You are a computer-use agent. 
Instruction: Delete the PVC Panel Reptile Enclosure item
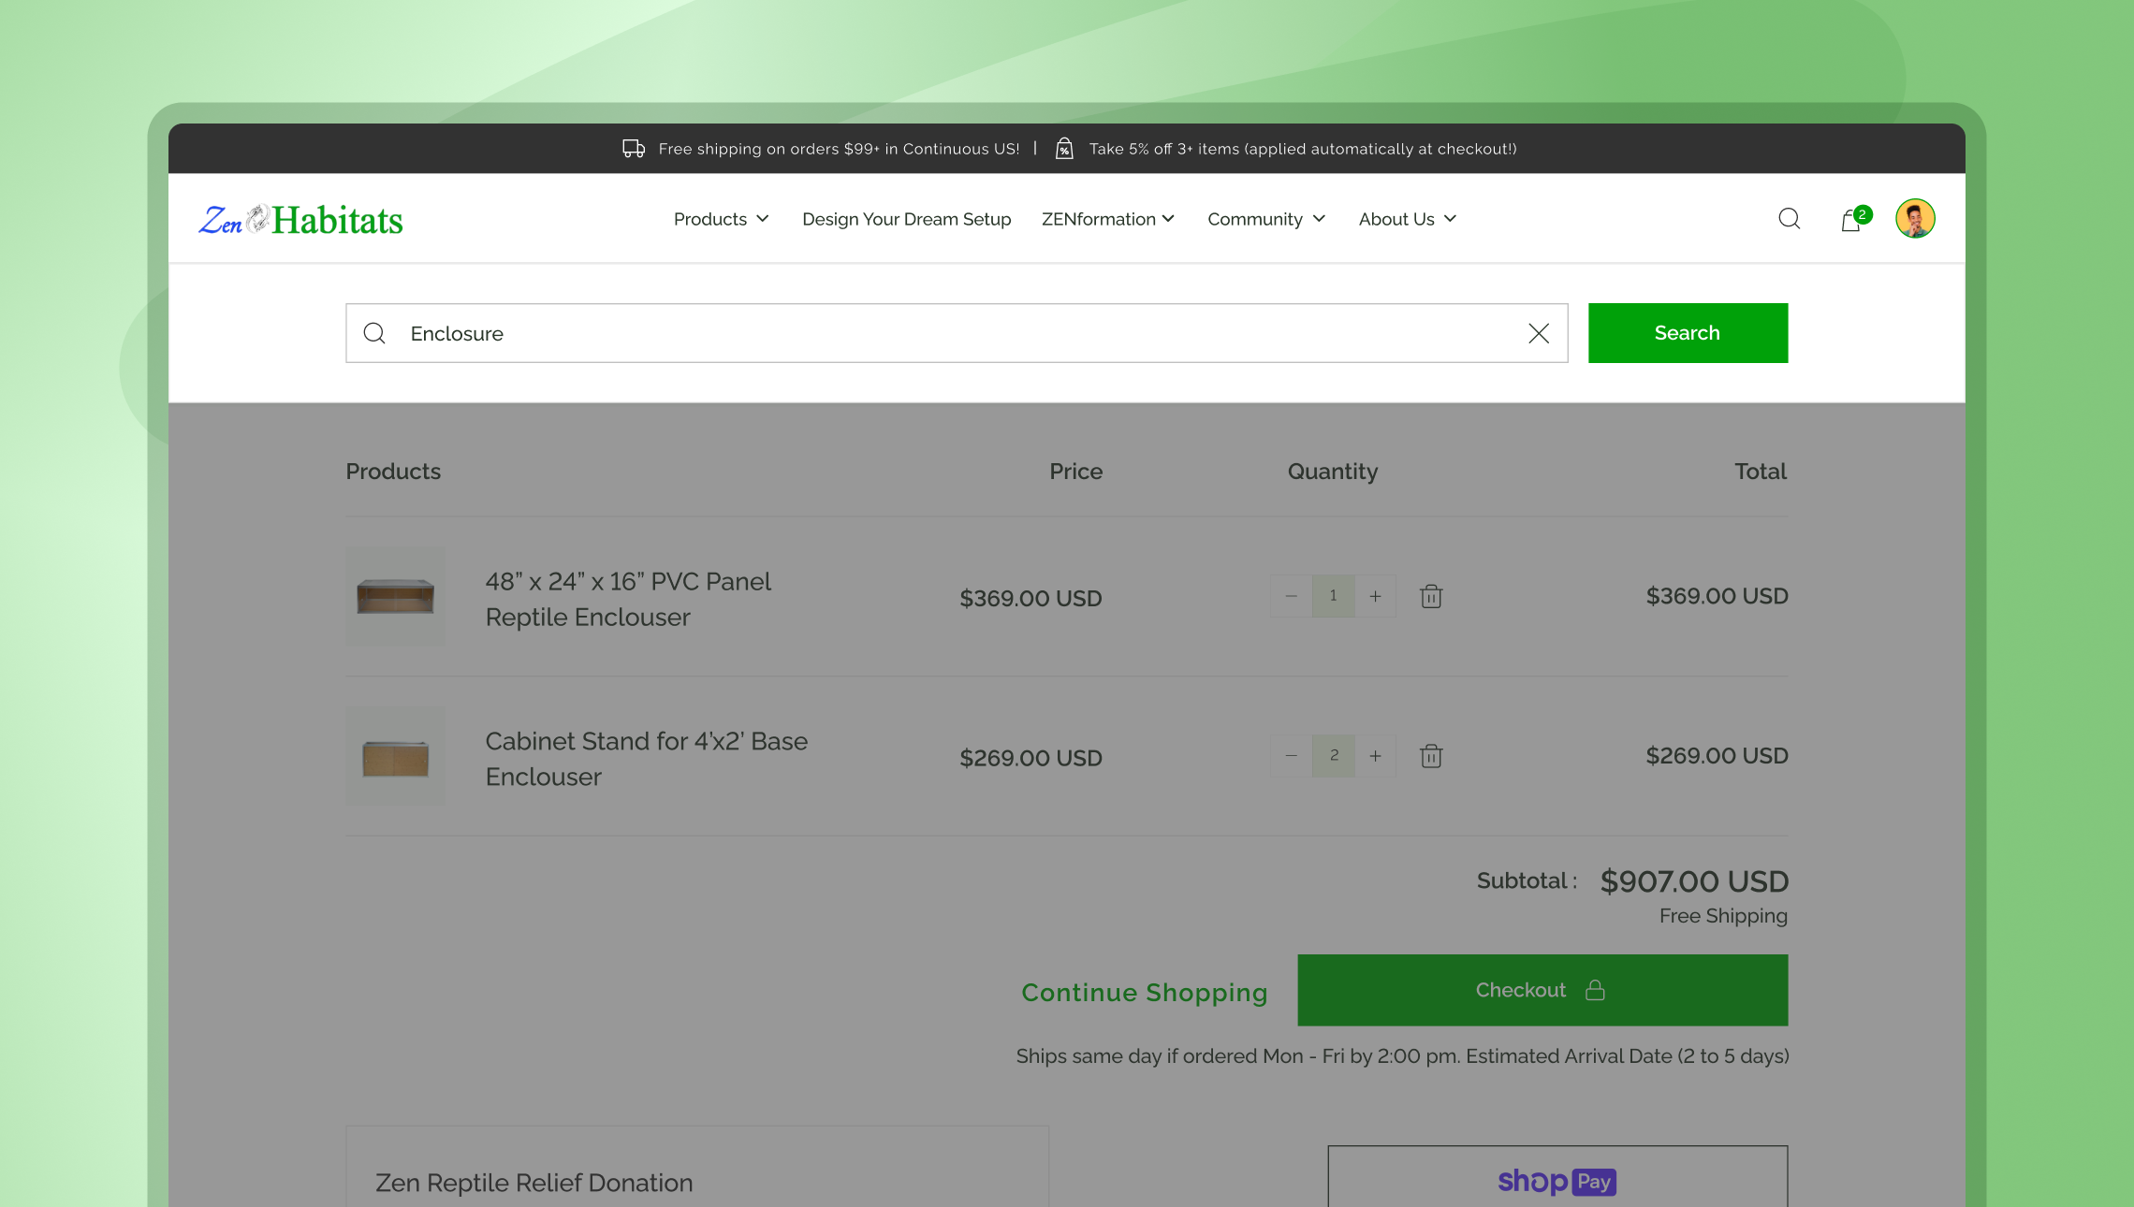(x=1430, y=596)
